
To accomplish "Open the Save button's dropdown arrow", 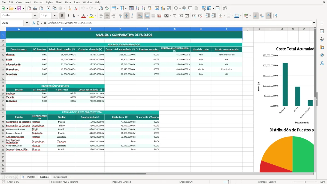I will pos(23,8).
